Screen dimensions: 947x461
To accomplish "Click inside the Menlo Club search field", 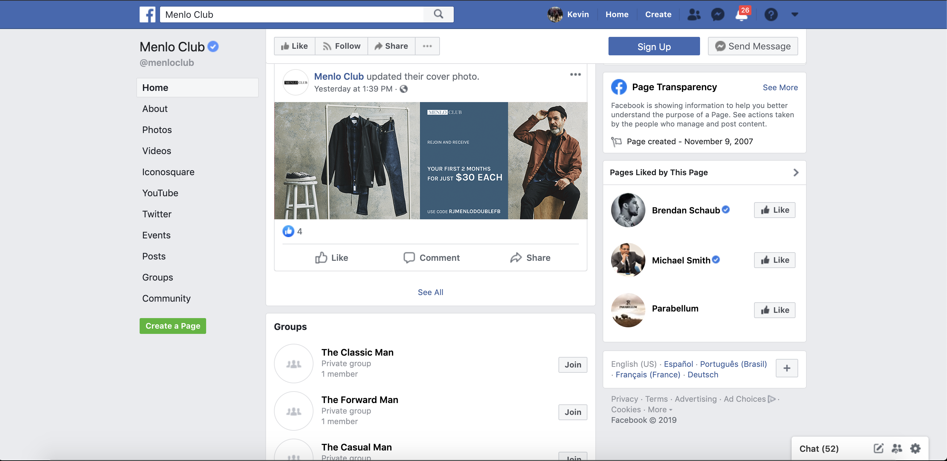I will [291, 14].
